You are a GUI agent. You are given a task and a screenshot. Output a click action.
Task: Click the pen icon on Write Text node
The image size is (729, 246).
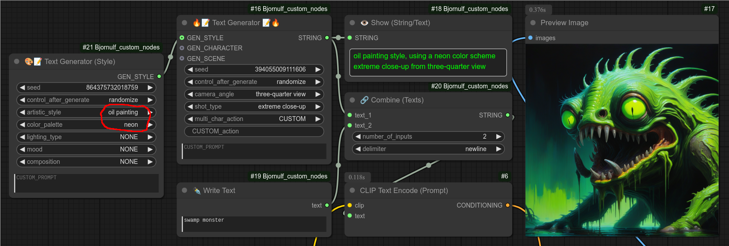tap(197, 191)
